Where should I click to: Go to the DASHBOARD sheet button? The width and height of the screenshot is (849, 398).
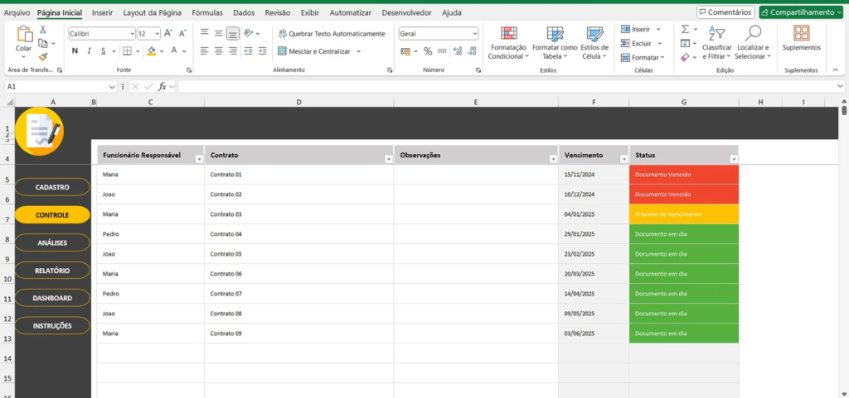[52, 298]
